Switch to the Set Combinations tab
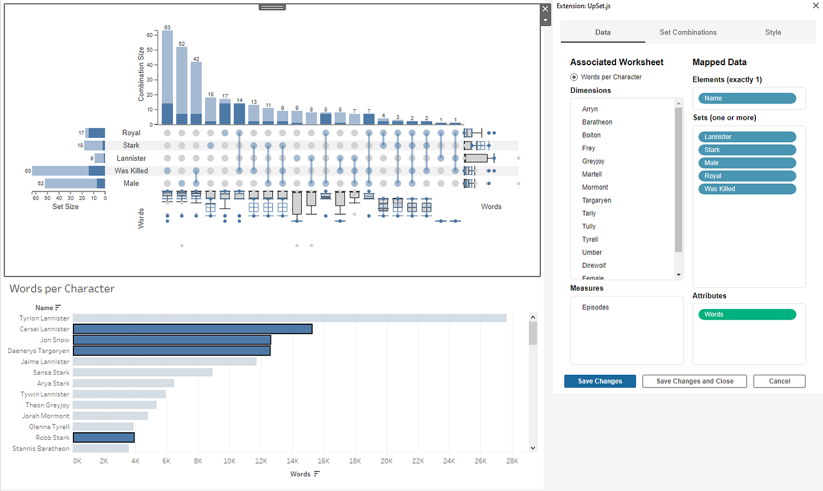The image size is (823, 491). click(688, 32)
